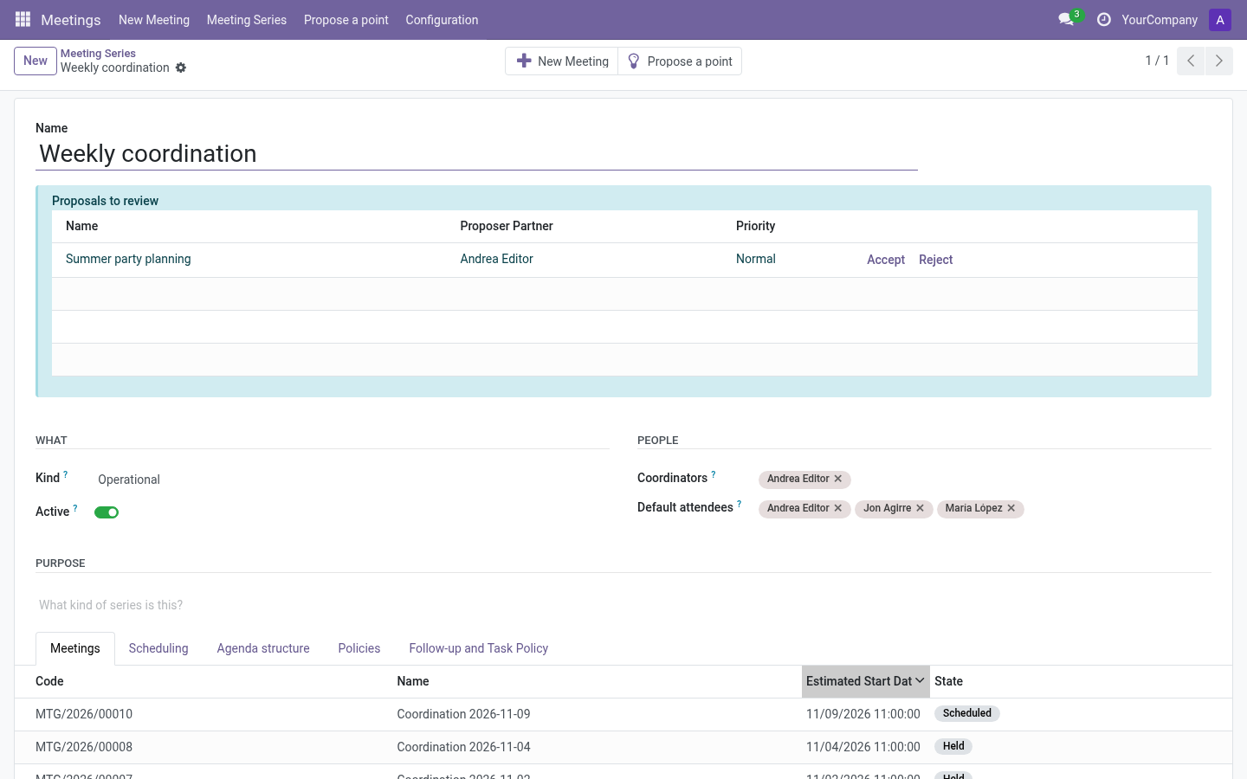Sort by Estimated Start Date column arrow
Viewport: 1247px width, 779px height.
click(920, 681)
